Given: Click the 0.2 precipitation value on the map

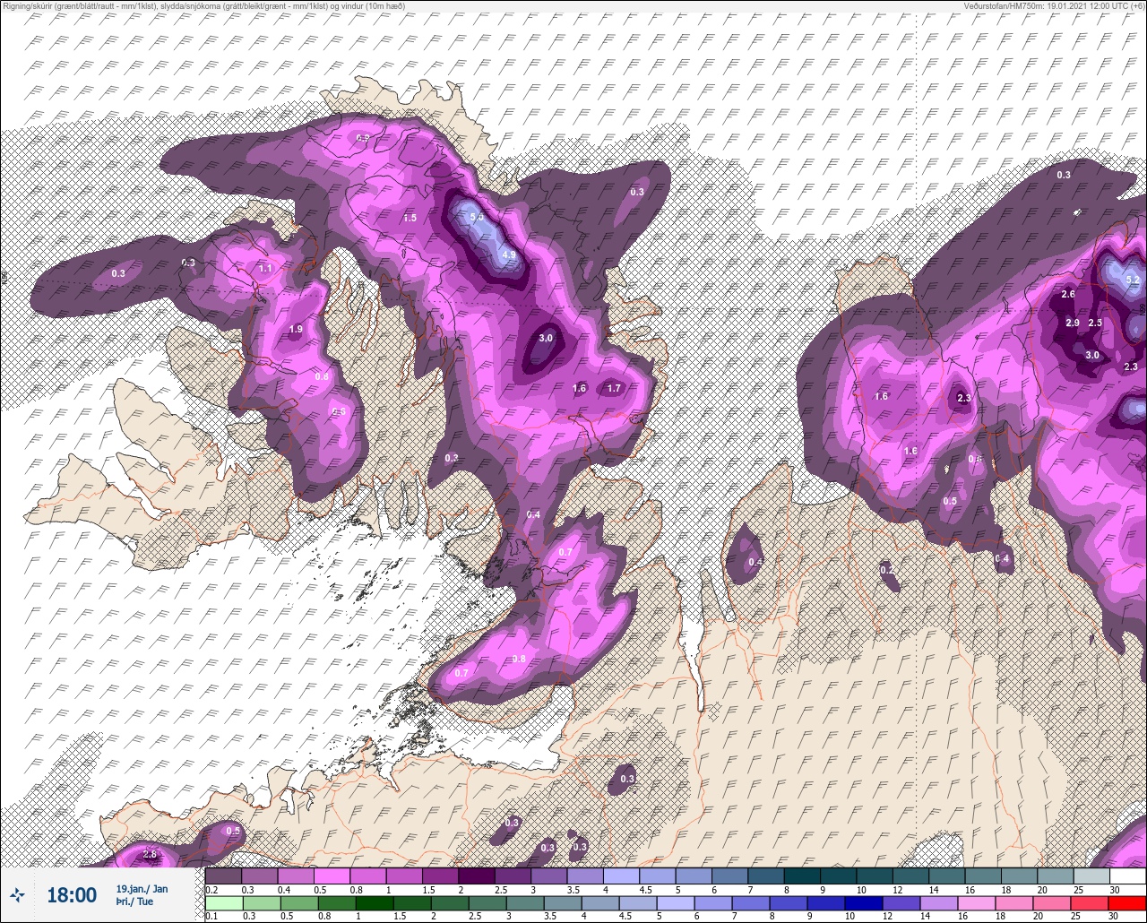Looking at the screenshot, I should [x=886, y=570].
